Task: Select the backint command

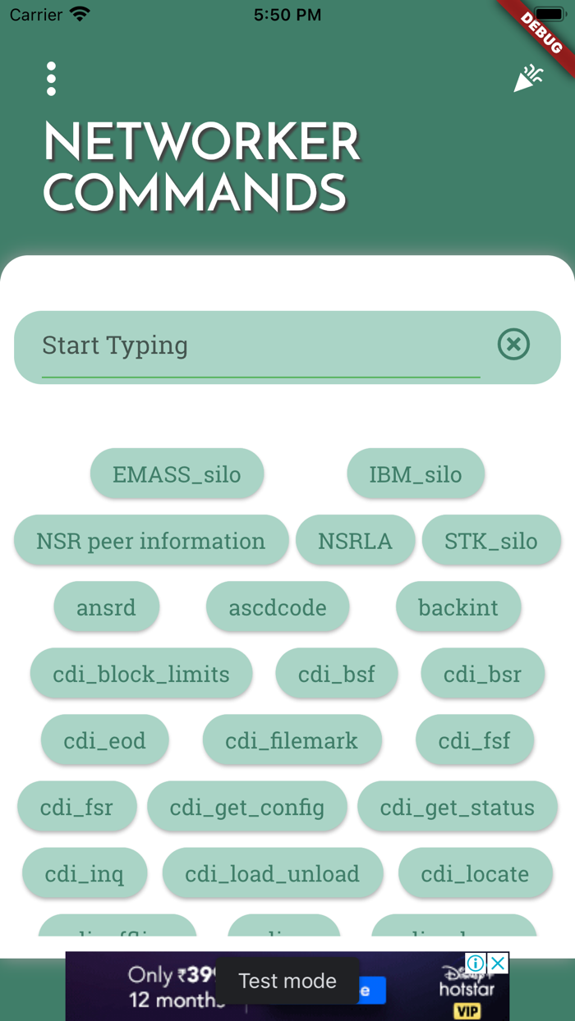Action: tap(458, 607)
